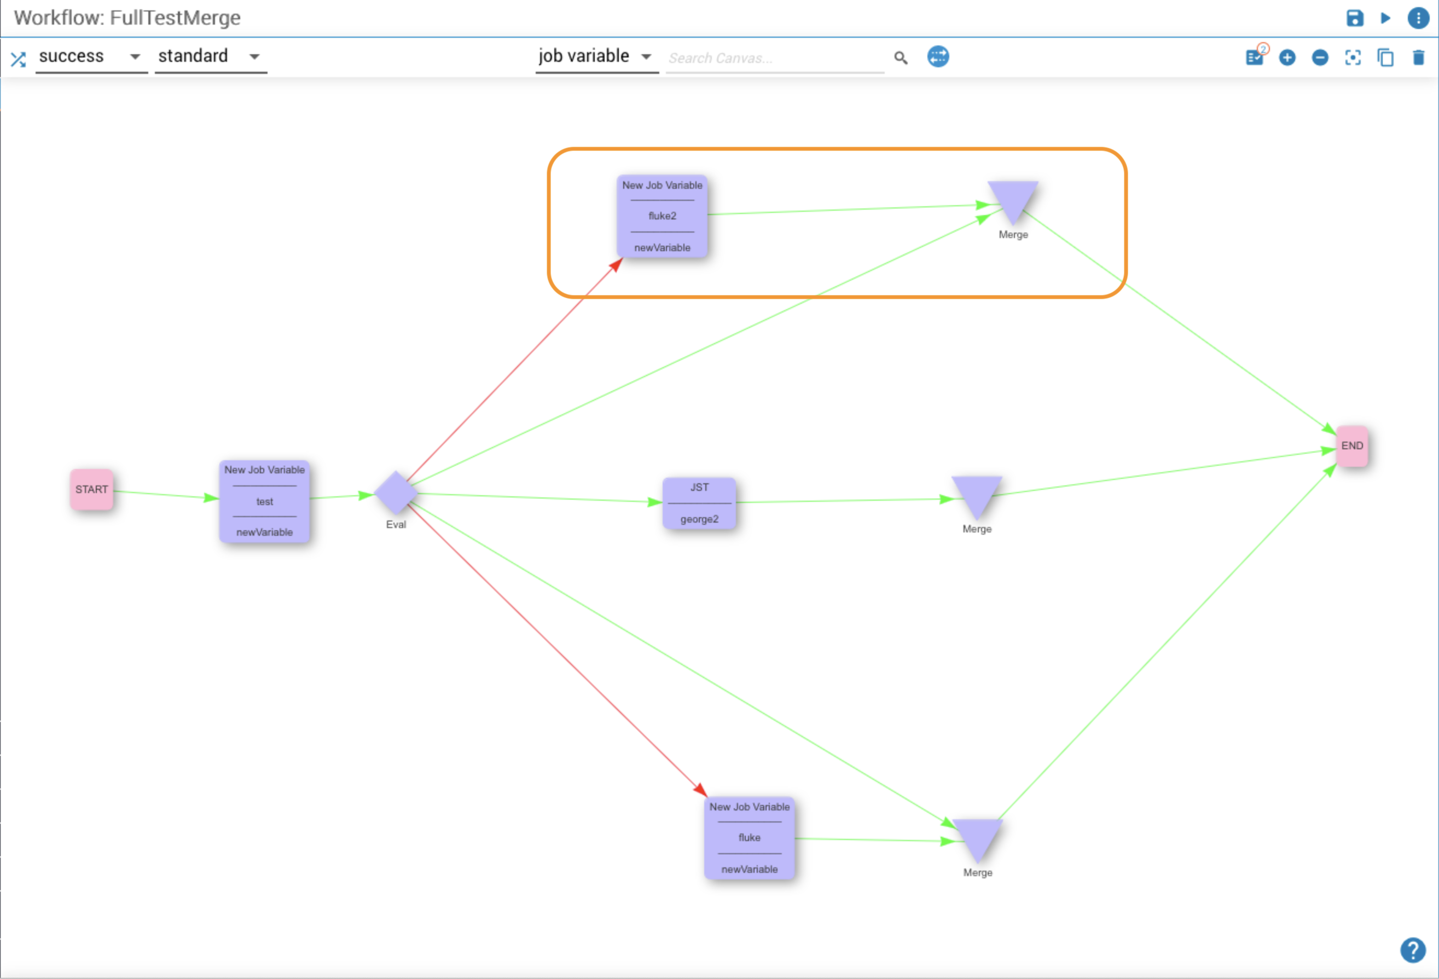Expand the standard dropdown
Viewport: 1439px width, 979px height.
pos(210,56)
